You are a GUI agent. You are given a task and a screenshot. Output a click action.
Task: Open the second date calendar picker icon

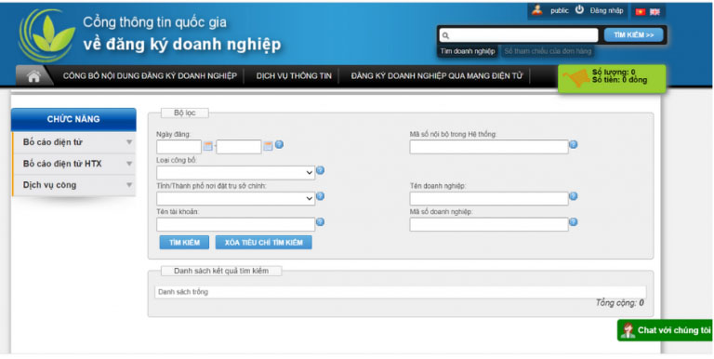pyautogui.click(x=268, y=146)
